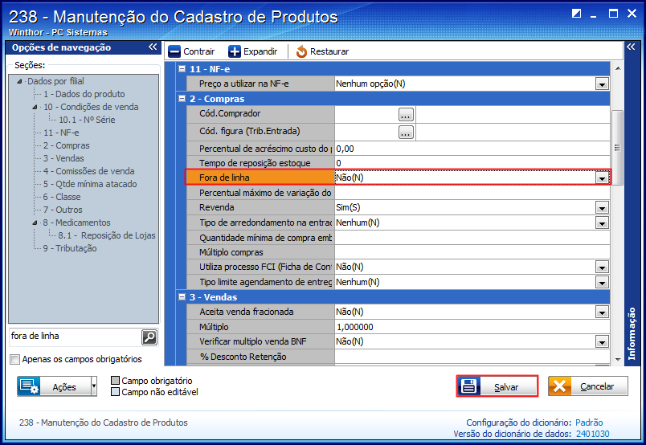Click scrollbar down arrow in property grid
The height and width of the screenshot is (445, 646).
pyautogui.click(x=617, y=360)
